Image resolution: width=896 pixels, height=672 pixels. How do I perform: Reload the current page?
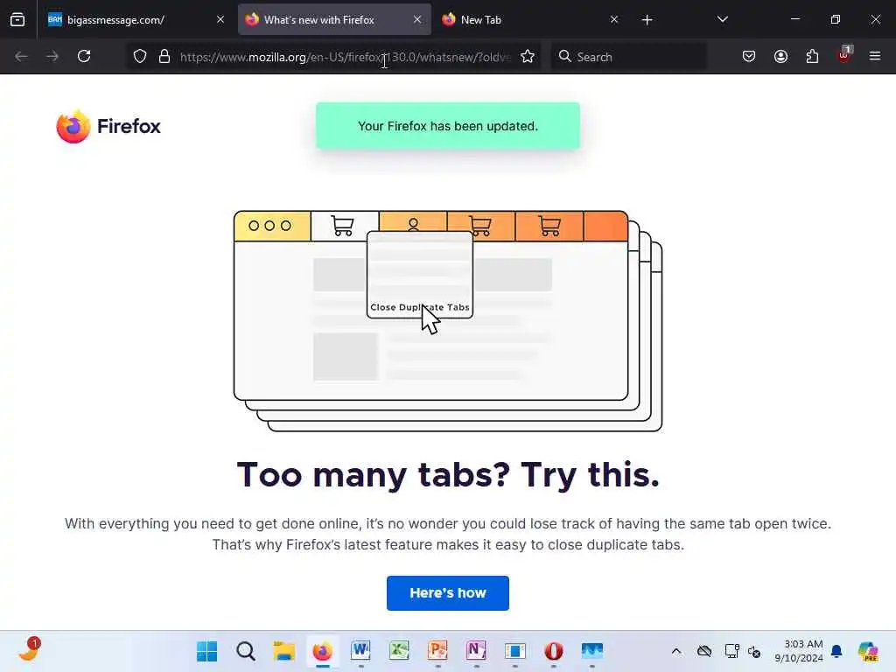pos(84,57)
